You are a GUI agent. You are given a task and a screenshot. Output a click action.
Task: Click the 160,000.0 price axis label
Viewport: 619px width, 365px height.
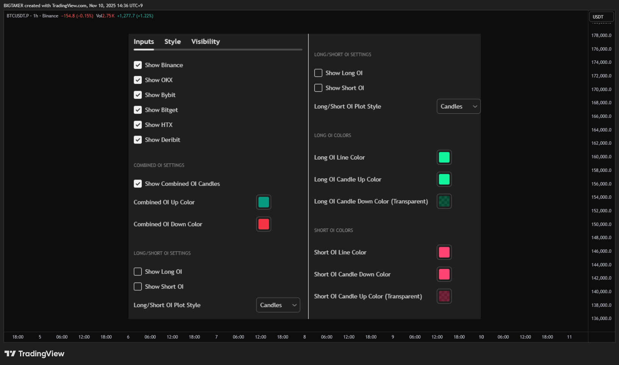pos(602,157)
